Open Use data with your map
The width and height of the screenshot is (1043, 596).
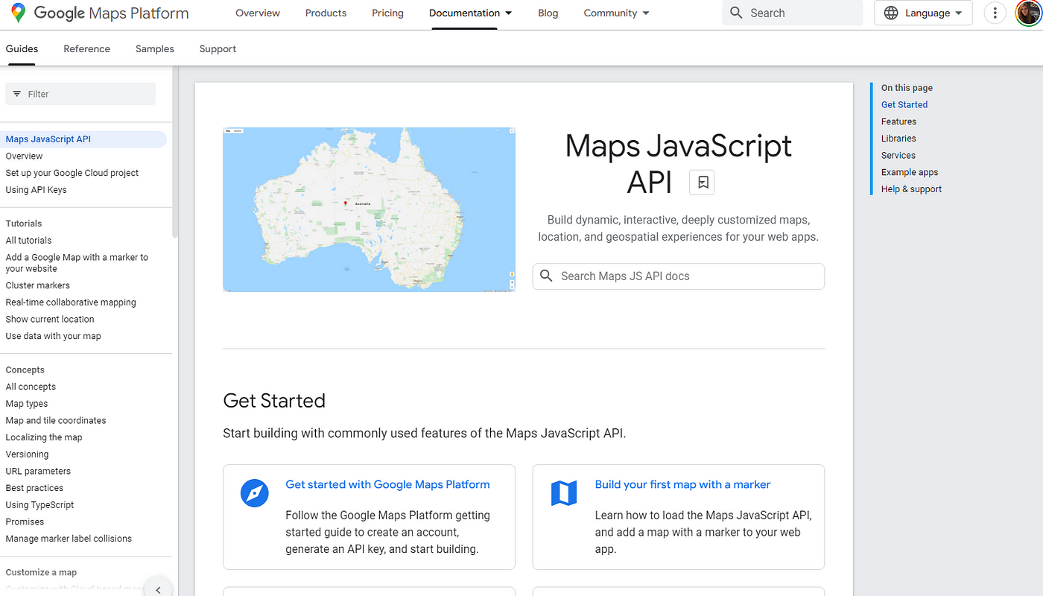[x=53, y=336]
